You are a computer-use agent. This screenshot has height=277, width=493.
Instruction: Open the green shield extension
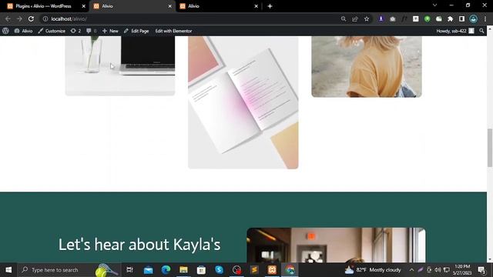click(x=427, y=18)
